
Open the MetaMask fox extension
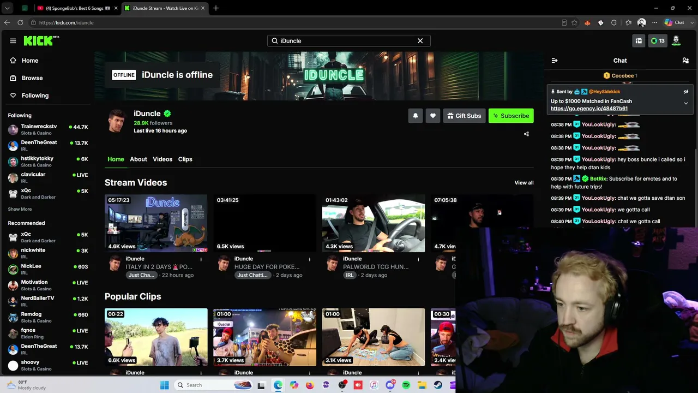(587, 22)
